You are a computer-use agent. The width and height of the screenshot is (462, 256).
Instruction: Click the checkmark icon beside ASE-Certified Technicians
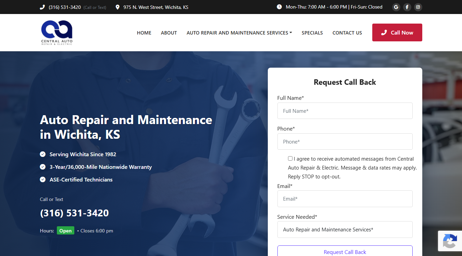[43, 179]
